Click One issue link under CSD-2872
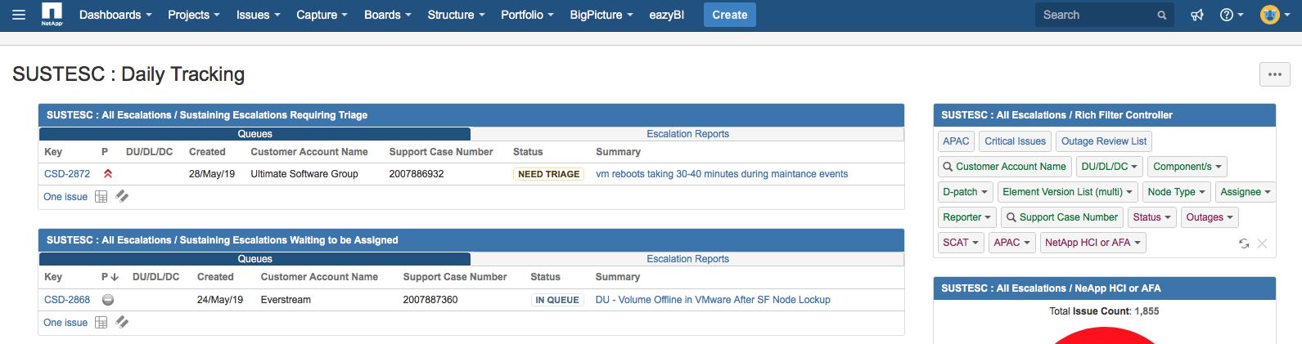This screenshot has width=1302, height=344. coord(65,197)
